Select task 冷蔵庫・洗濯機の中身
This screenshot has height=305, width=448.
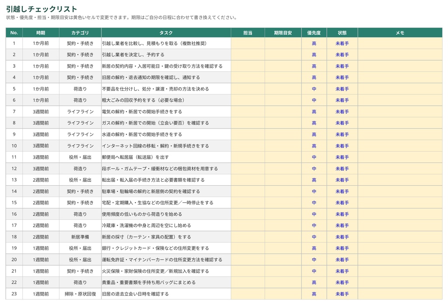point(166,225)
